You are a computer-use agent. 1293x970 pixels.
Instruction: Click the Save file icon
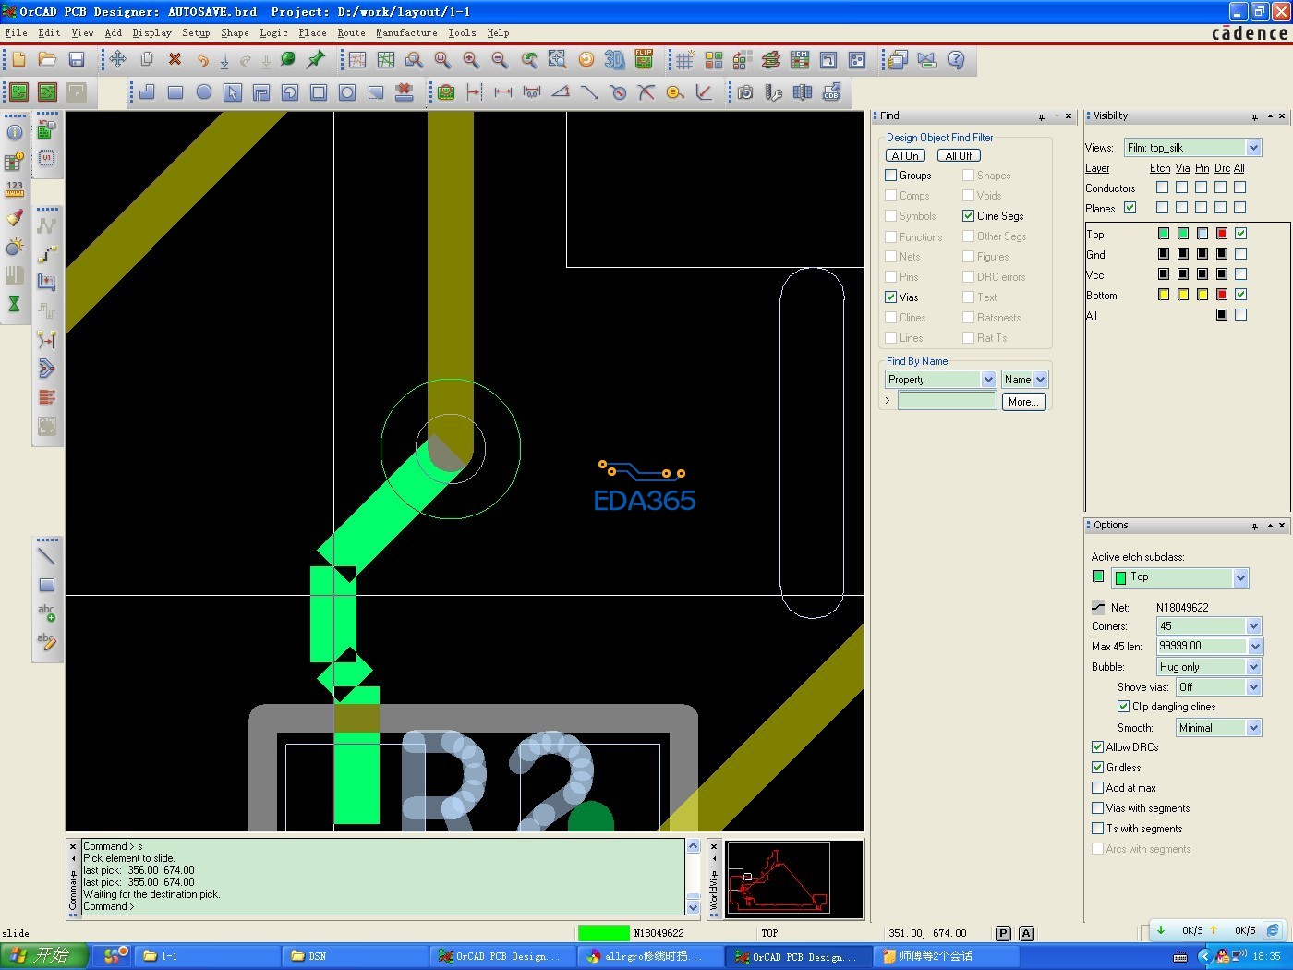[x=77, y=60]
